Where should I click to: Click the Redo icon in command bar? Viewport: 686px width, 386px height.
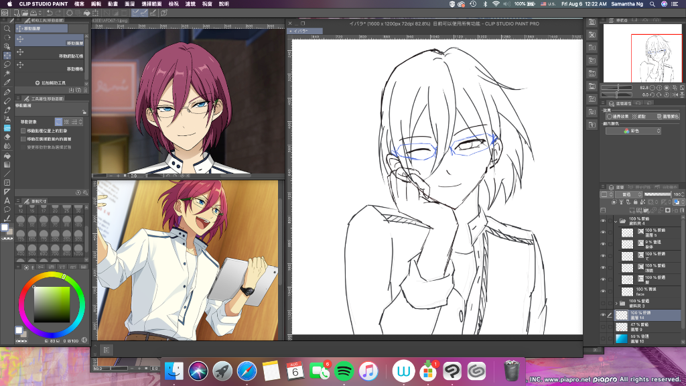[59, 13]
